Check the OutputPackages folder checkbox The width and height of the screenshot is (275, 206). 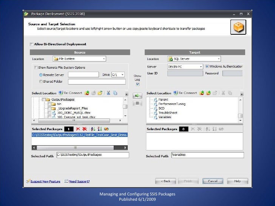pos(44,100)
